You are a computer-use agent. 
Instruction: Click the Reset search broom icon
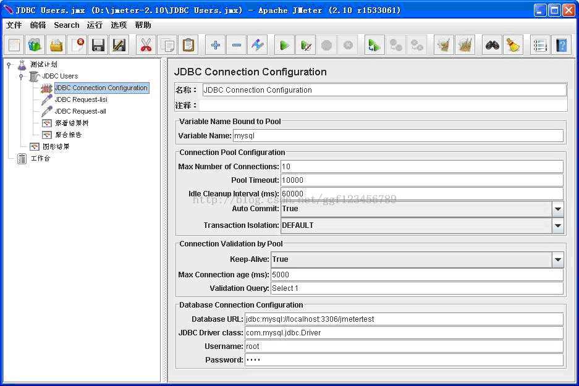point(513,45)
